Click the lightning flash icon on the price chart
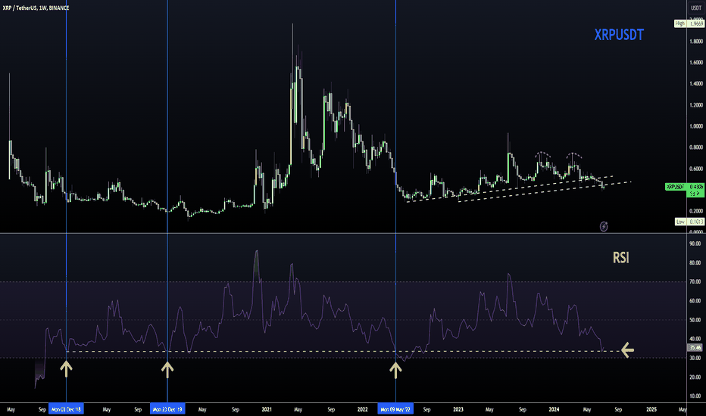 point(604,227)
